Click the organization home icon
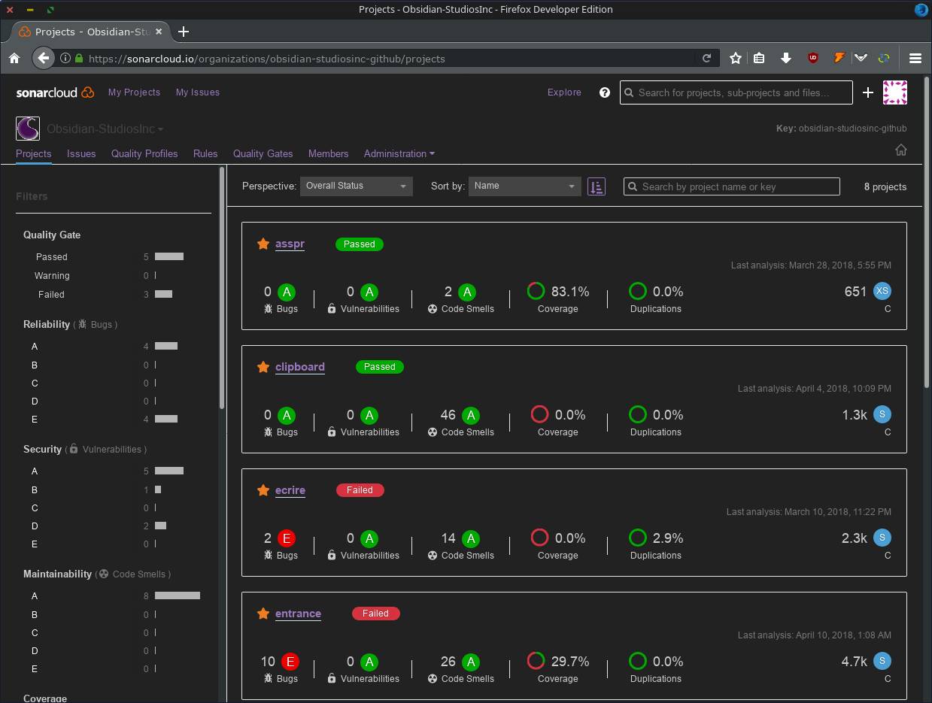Screen dimensions: 932x703 click(900, 150)
